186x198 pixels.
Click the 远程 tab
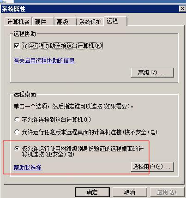coord(115,21)
